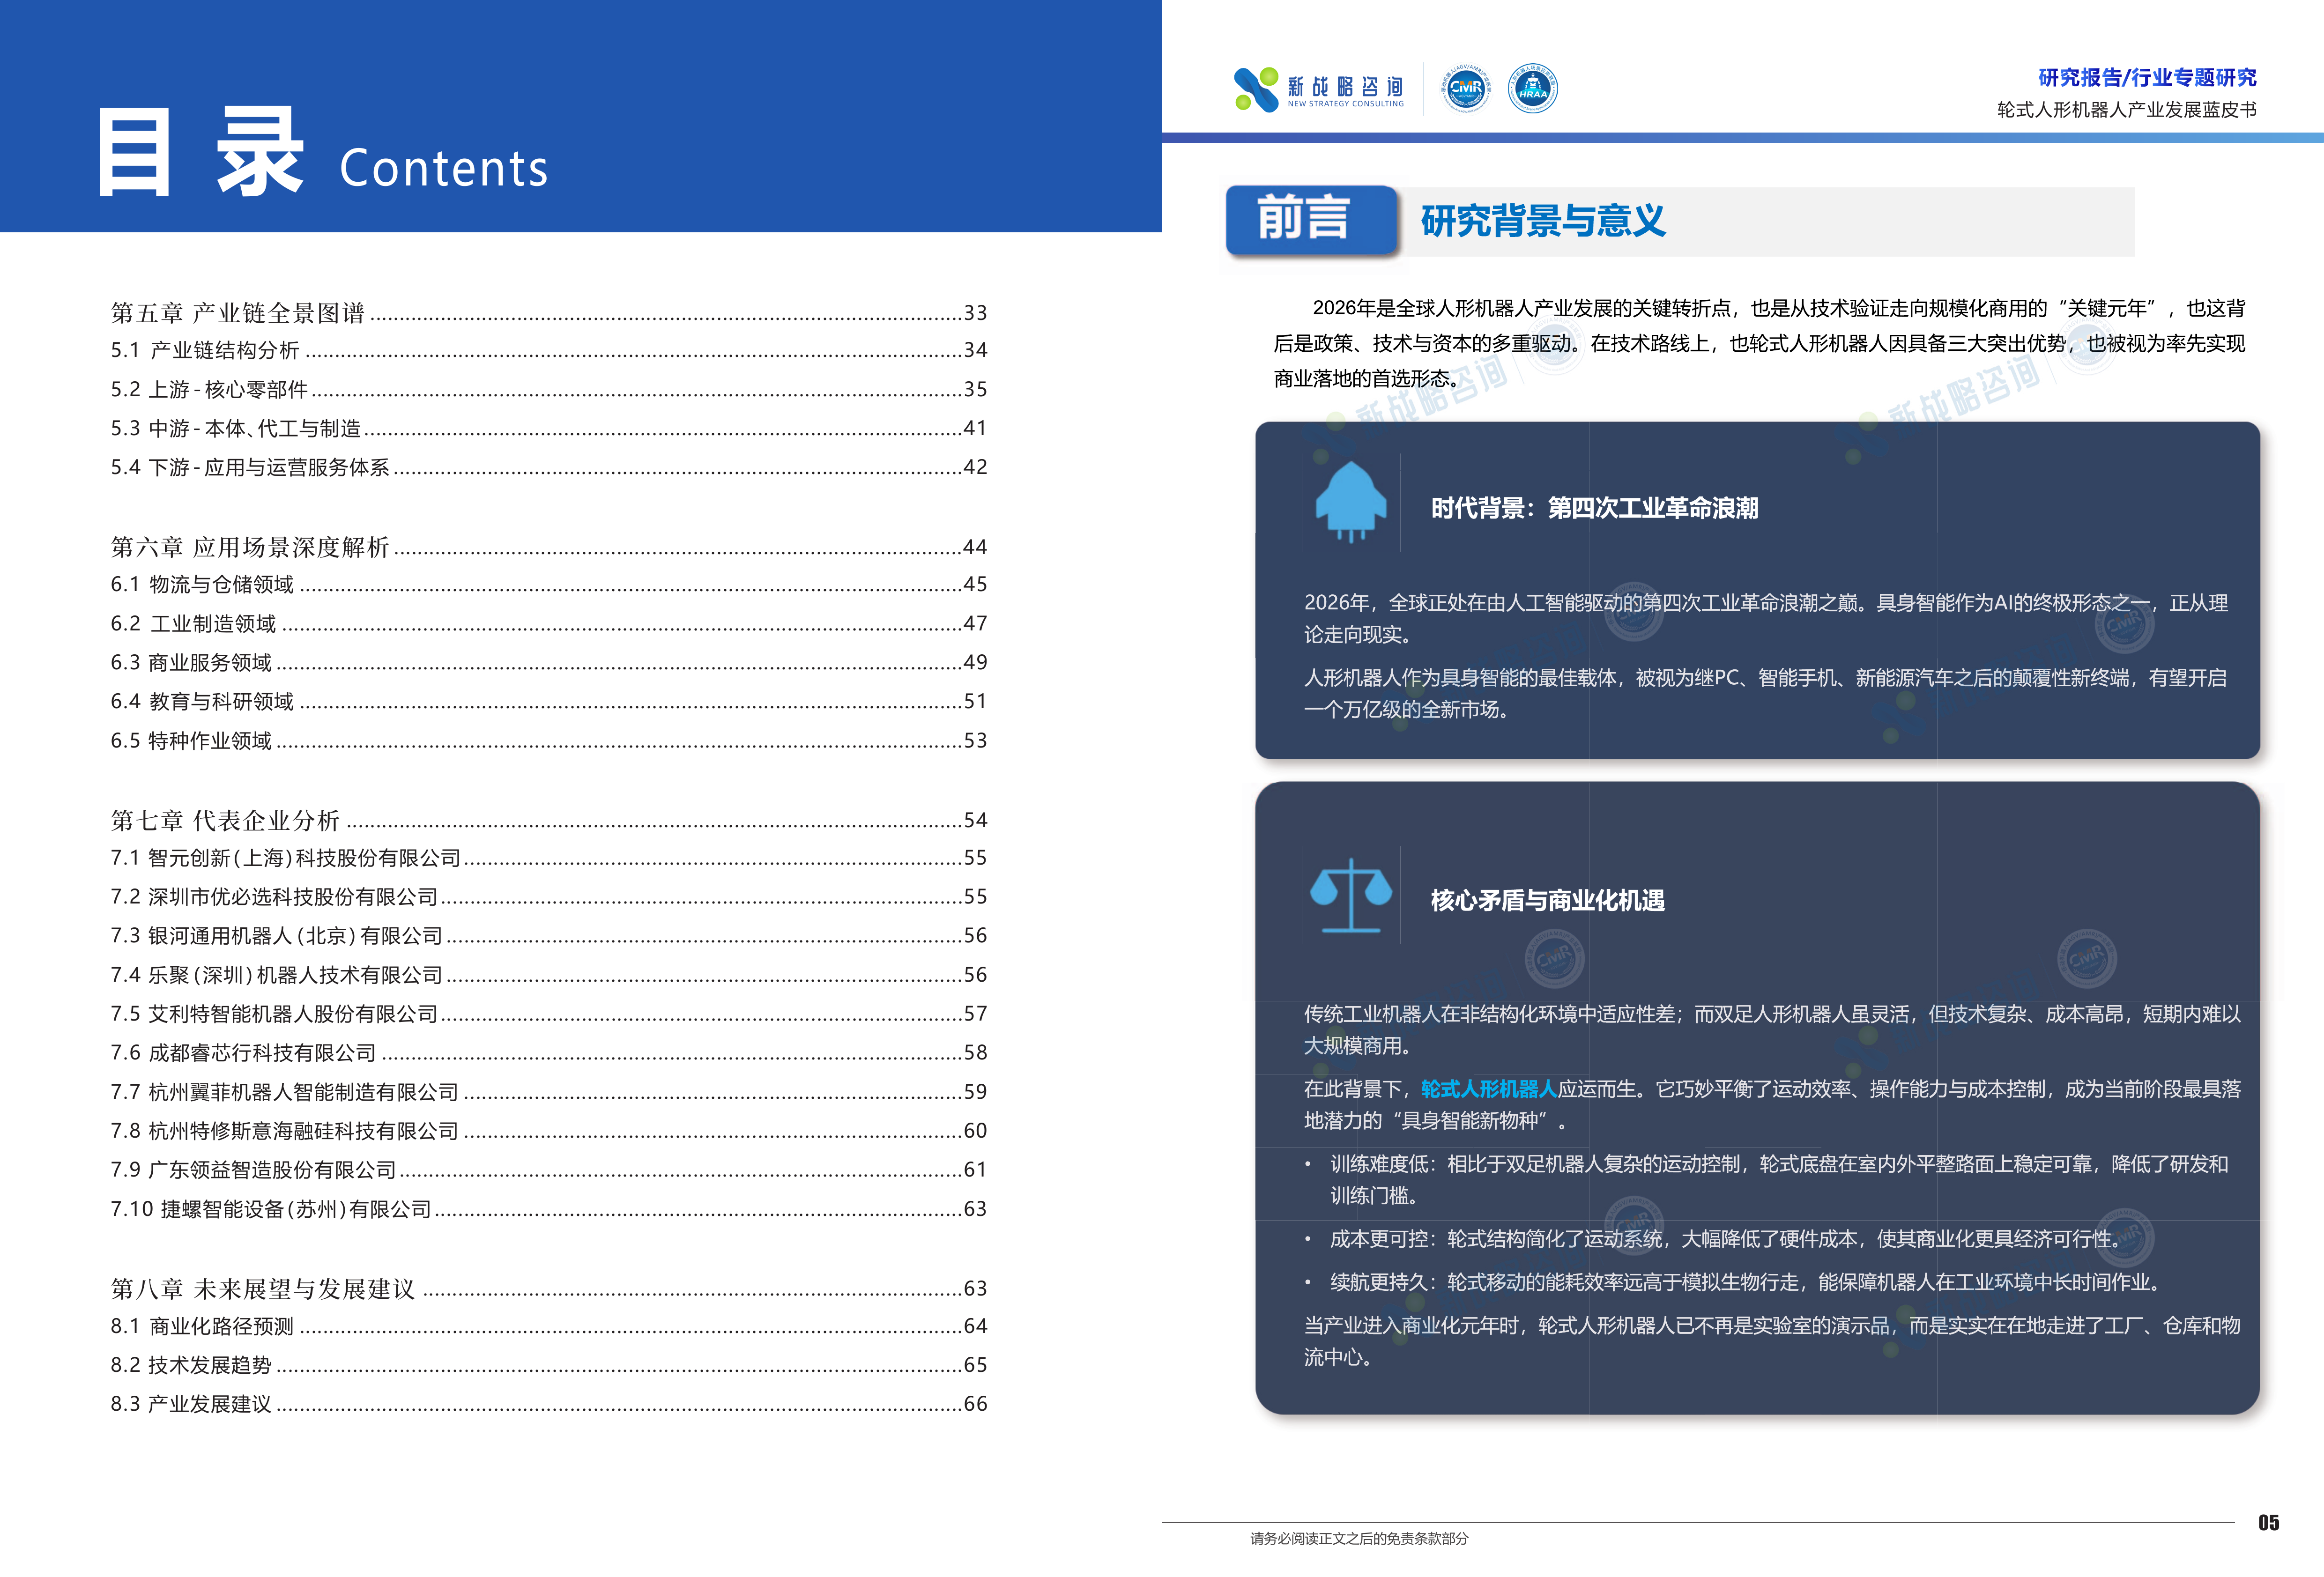Image resolution: width=2324 pixels, height=1577 pixels.
Task: Select entry 7.3 银河通用机器人(北京)有限公司
Action: pyautogui.click(x=548, y=936)
